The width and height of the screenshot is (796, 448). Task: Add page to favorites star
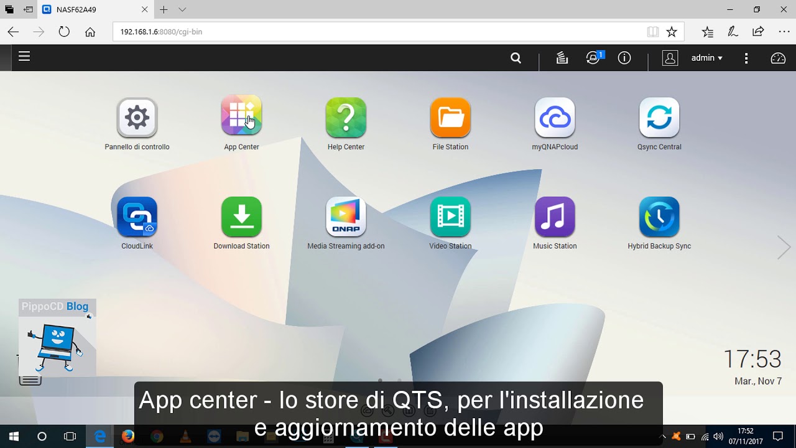pyautogui.click(x=672, y=32)
